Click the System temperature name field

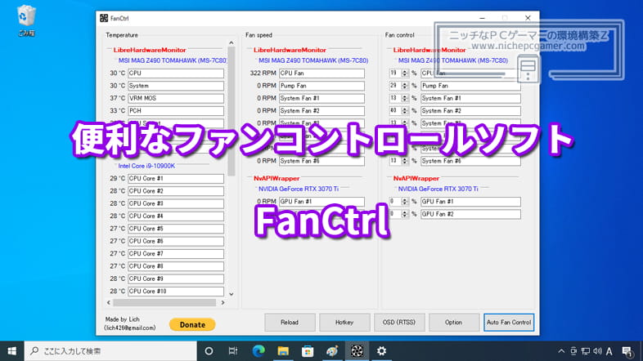[176, 86]
